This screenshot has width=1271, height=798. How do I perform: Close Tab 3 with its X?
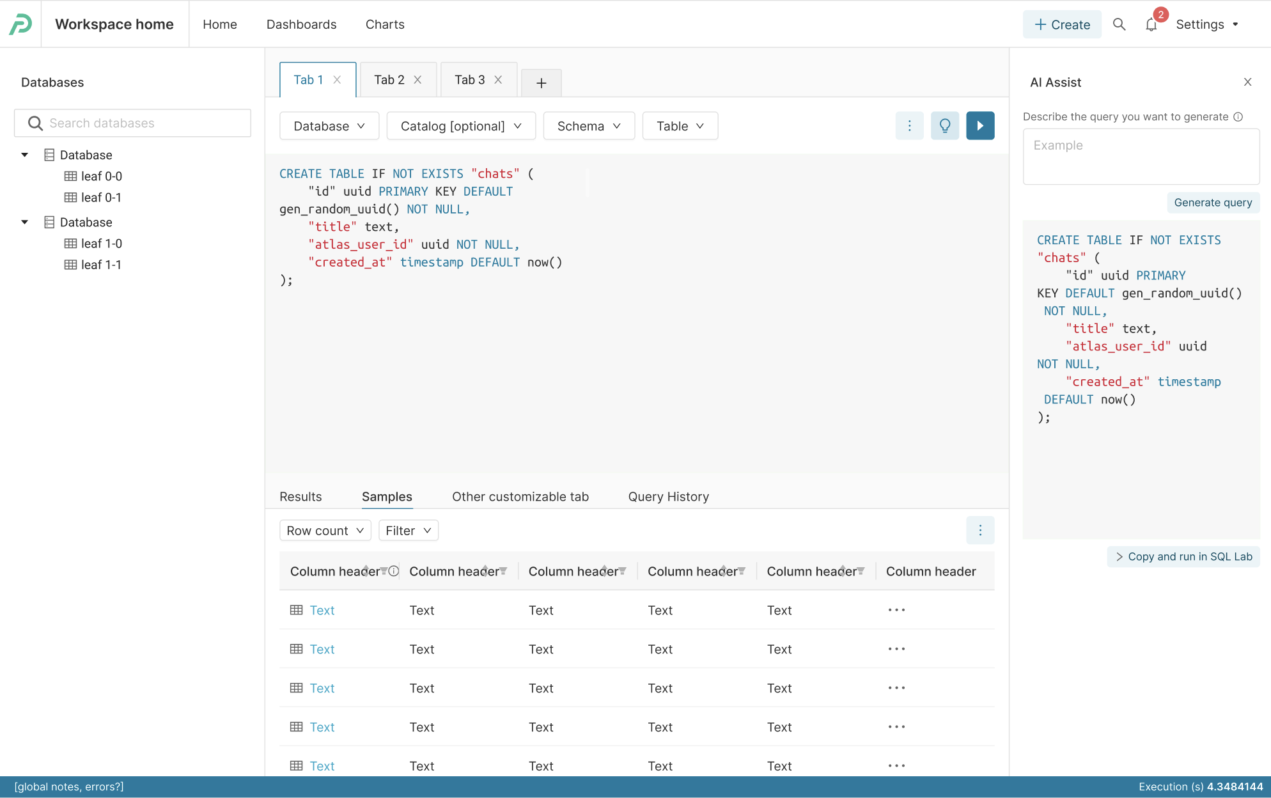point(498,80)
